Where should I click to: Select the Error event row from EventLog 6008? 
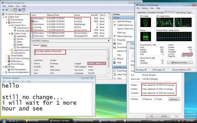click(70, 21)
